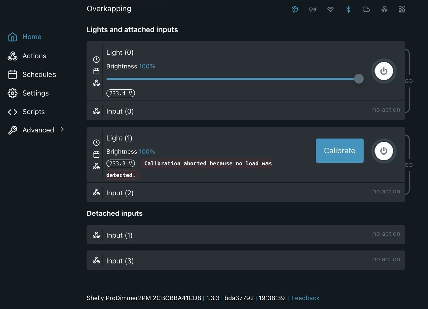Click the Light (0) brightness slider handle
The width and height of the screenshot is (428, 309).
coord(359,79)
